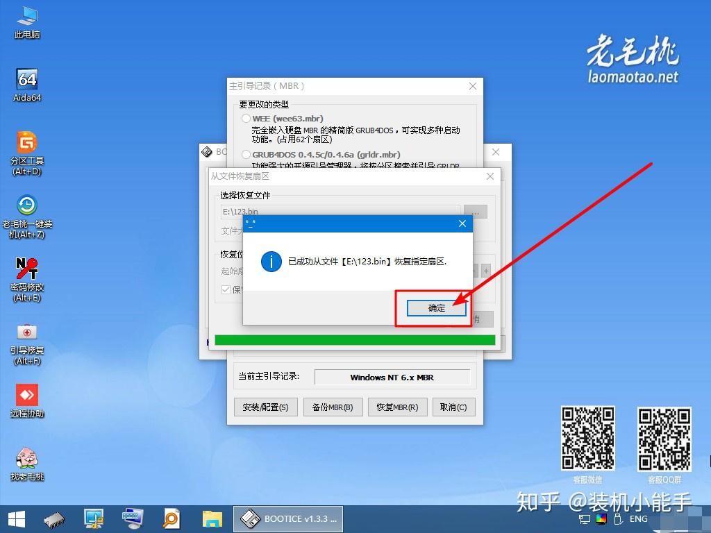Switch to BOOTICE v1.3.3 taskbar item

coord(288,519)
